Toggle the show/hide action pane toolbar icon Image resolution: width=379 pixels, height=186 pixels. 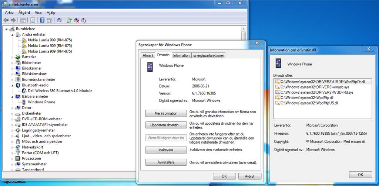coord(49,20)
